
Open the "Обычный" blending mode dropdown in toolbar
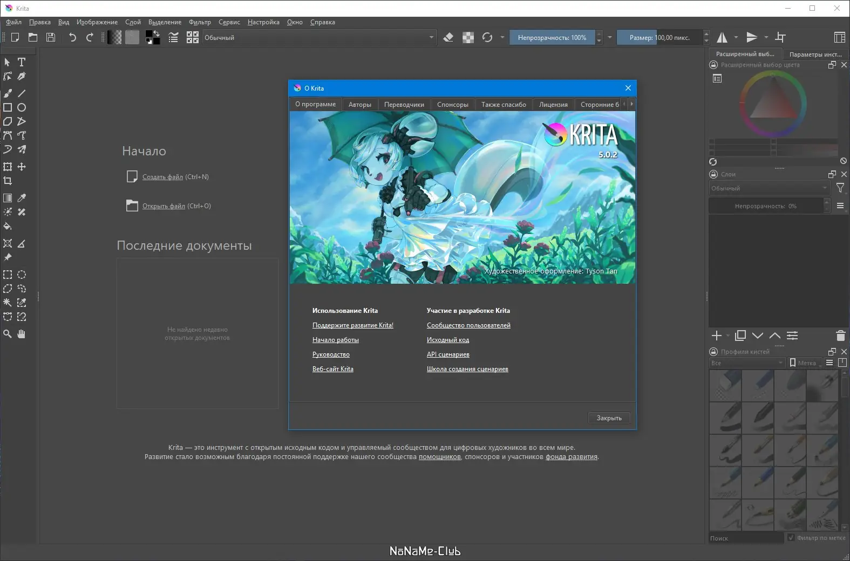319,37
